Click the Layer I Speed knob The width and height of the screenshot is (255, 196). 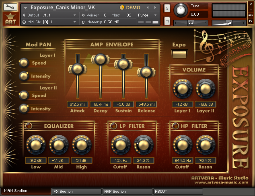(24, 63)
